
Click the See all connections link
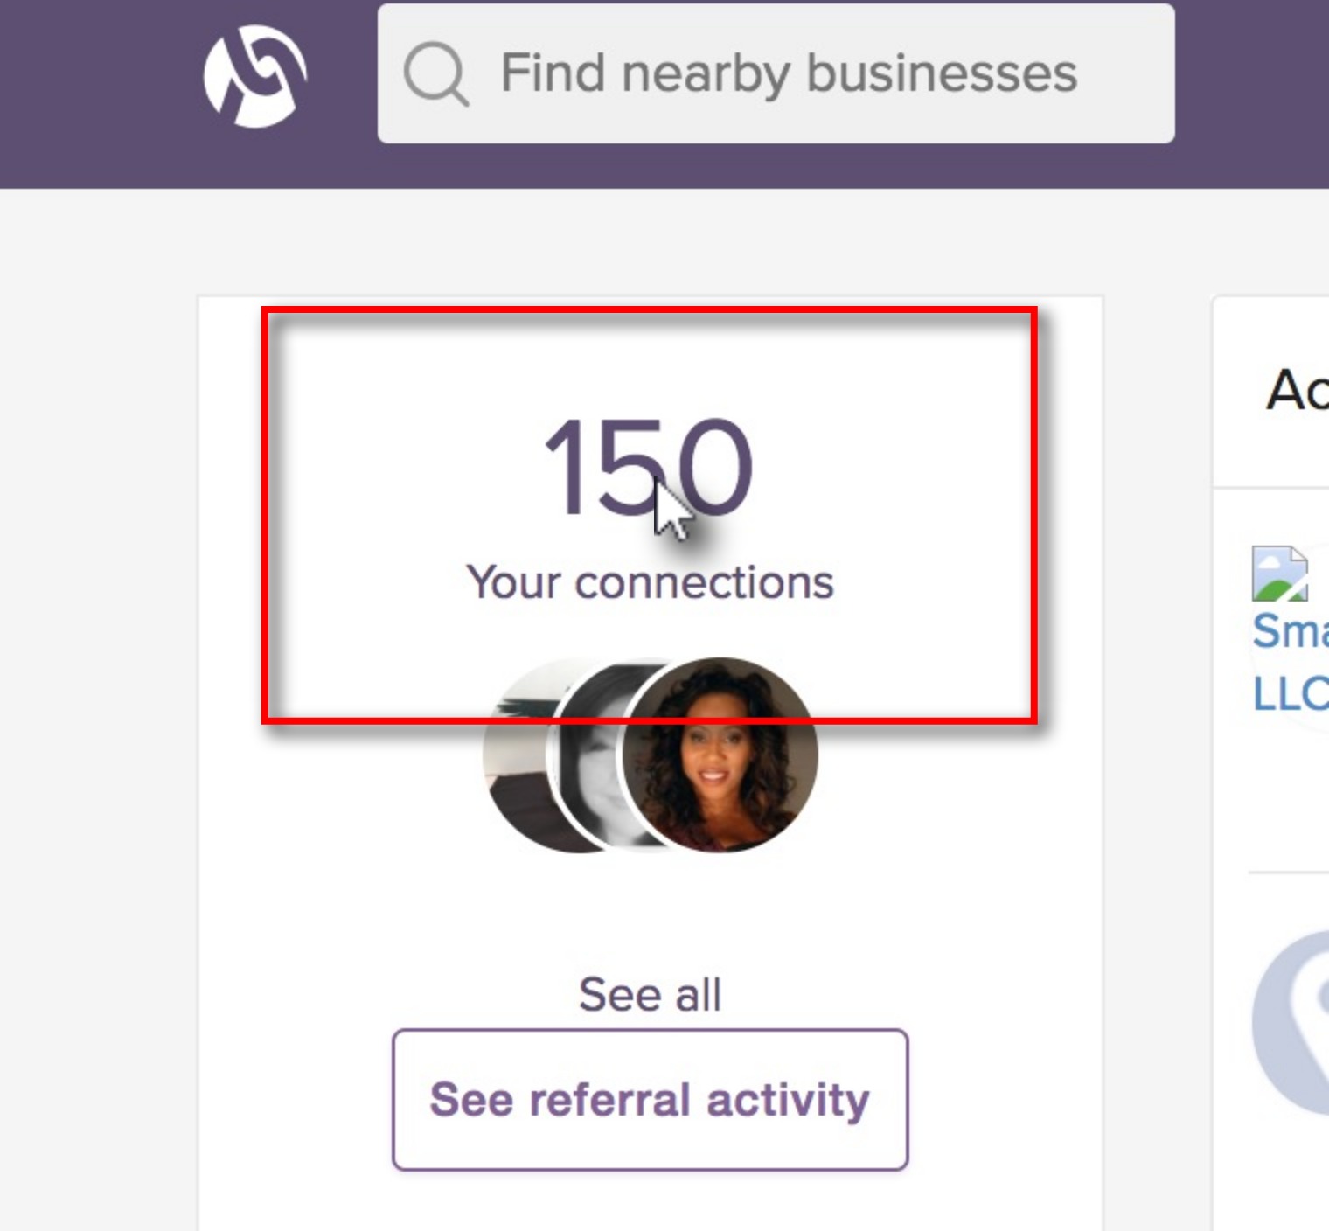point(650,995)
